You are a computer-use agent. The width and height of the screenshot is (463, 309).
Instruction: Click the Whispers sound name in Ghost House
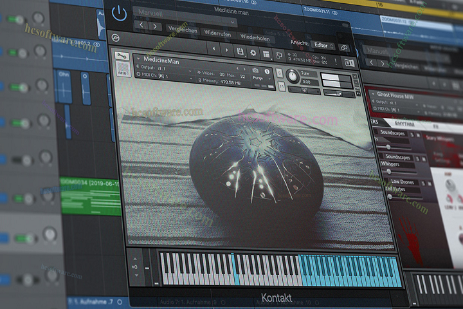(390, 164)
